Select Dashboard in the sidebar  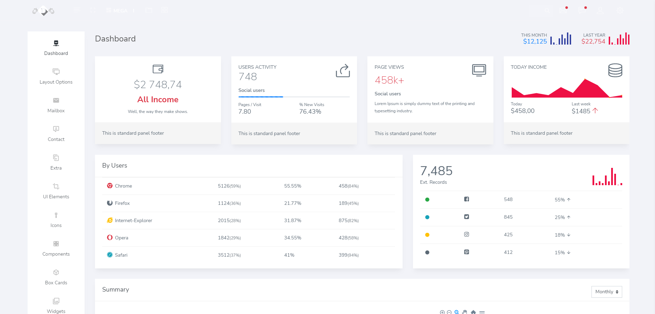pos(56,47)
